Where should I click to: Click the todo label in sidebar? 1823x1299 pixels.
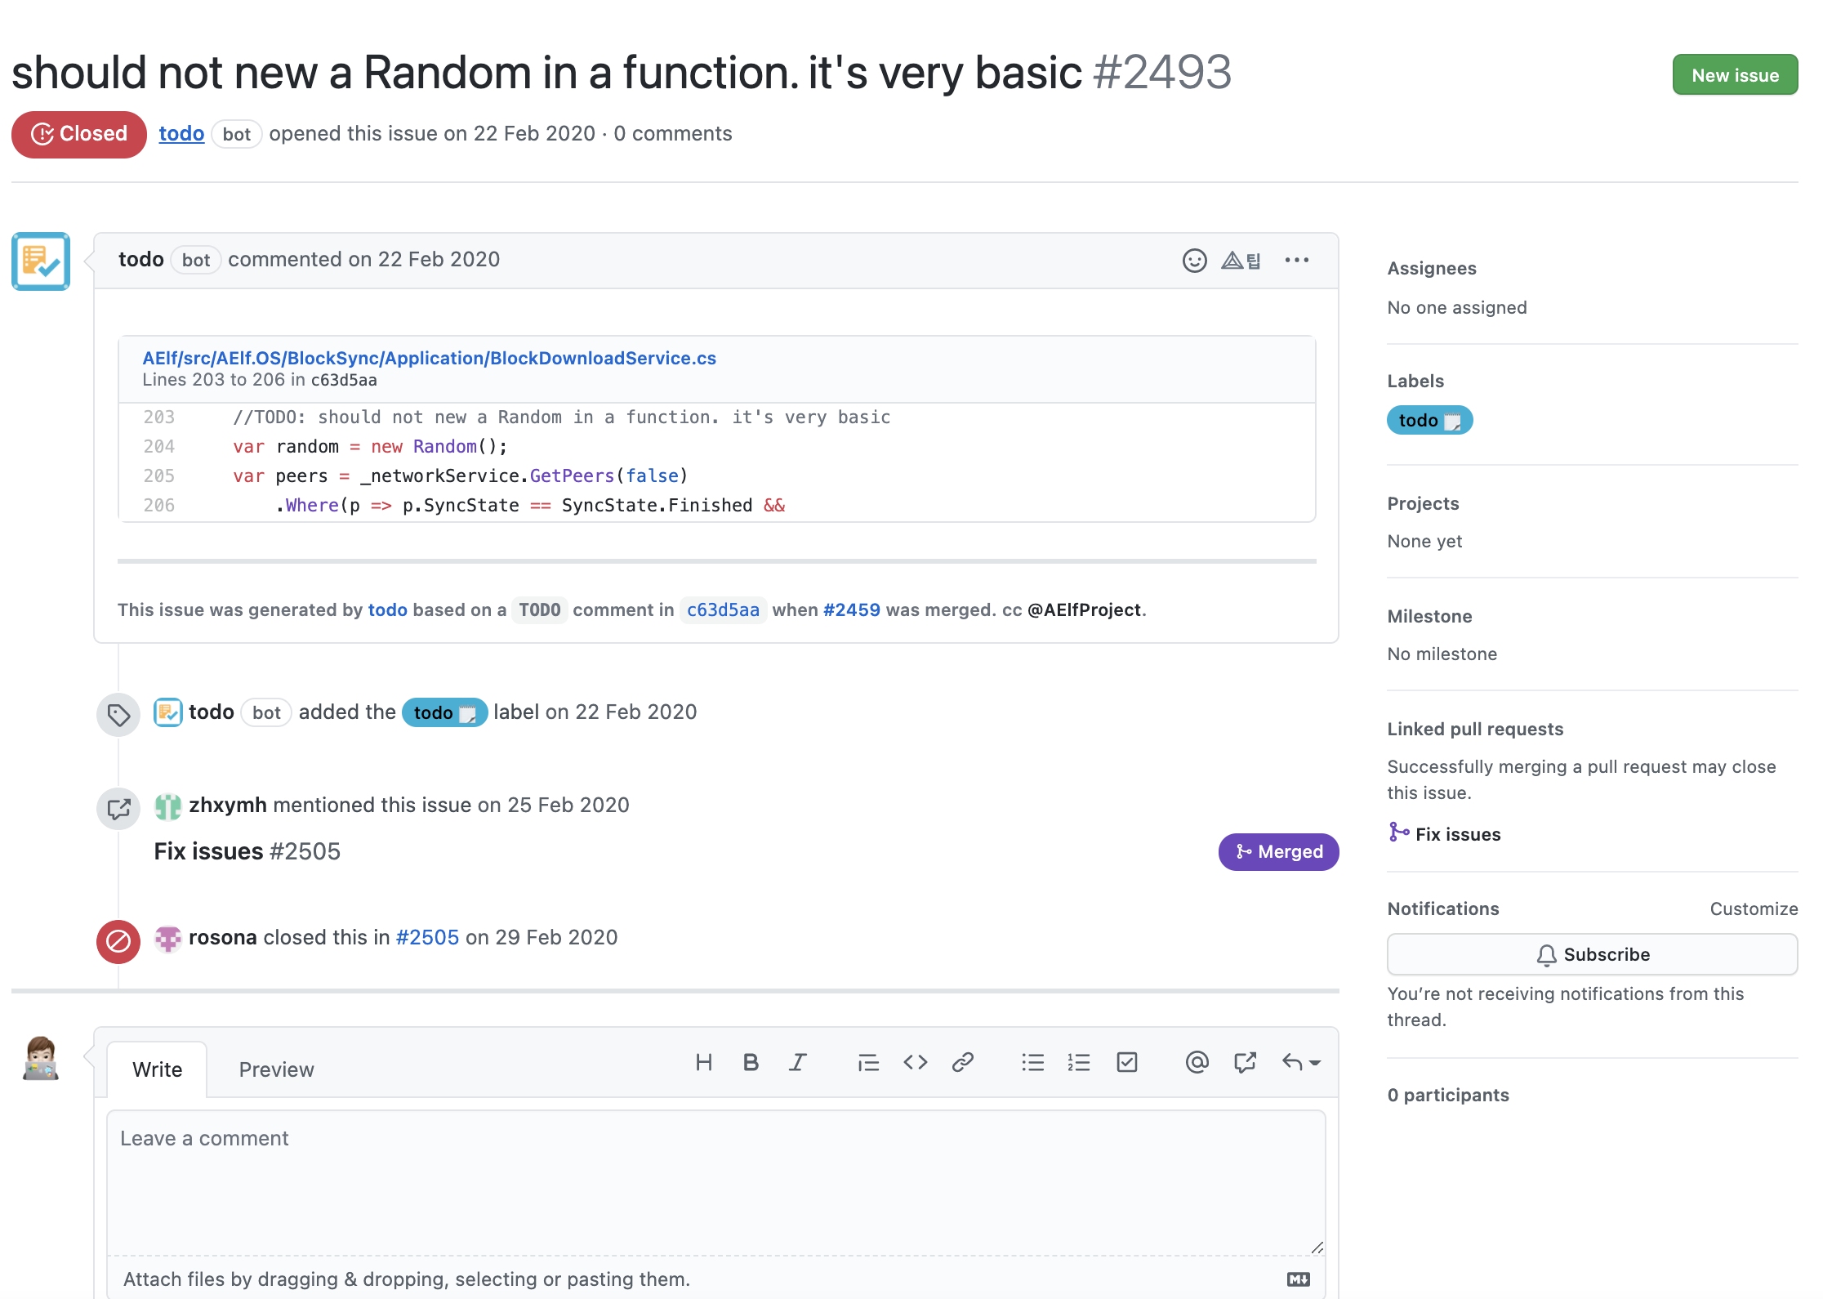(x=1429, y=420)
